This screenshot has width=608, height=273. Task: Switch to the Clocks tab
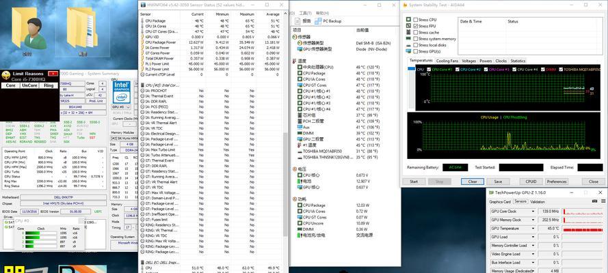[501, 61]
